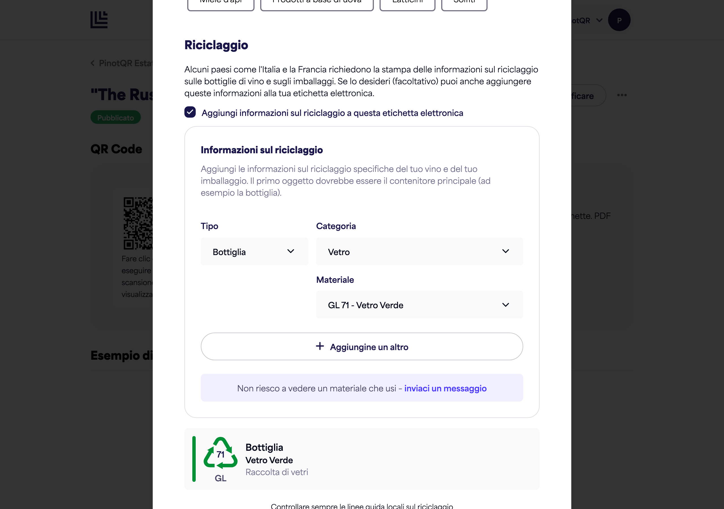Click the back arrow beside PinotQR Estate
Screen dimensions: 724x509
tap(93, 63)
